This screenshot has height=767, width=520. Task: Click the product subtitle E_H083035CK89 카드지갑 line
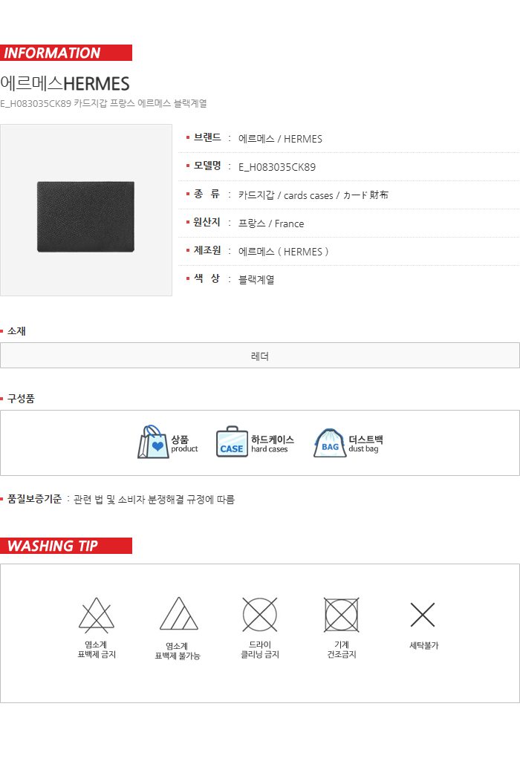tap(104, 104)
